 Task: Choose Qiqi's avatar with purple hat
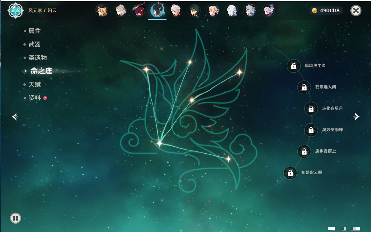click(x=268, y=11)
